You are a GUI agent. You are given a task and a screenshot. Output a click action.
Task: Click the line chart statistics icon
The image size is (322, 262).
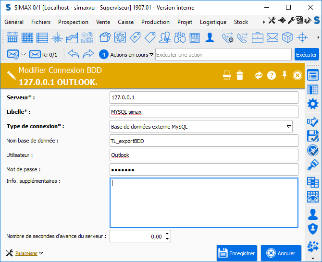coord(72,37)
